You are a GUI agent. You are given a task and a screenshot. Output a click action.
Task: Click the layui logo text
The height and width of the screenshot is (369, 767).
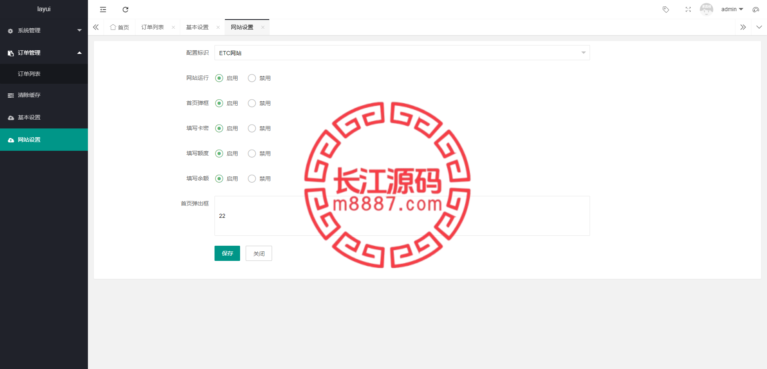[44, 9]
